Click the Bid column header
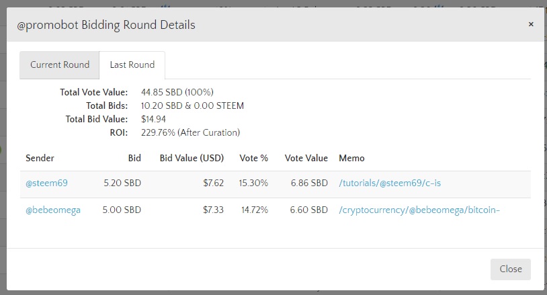Viewport: 547px width, 295px height. 134,158
